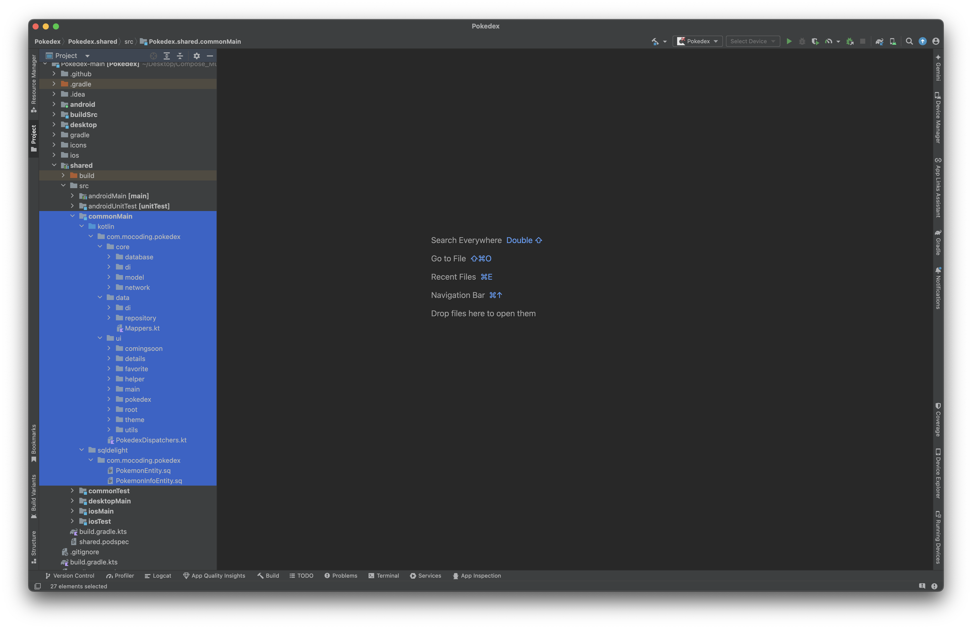Open Device Manager toolbar icon

pos(893,41)
